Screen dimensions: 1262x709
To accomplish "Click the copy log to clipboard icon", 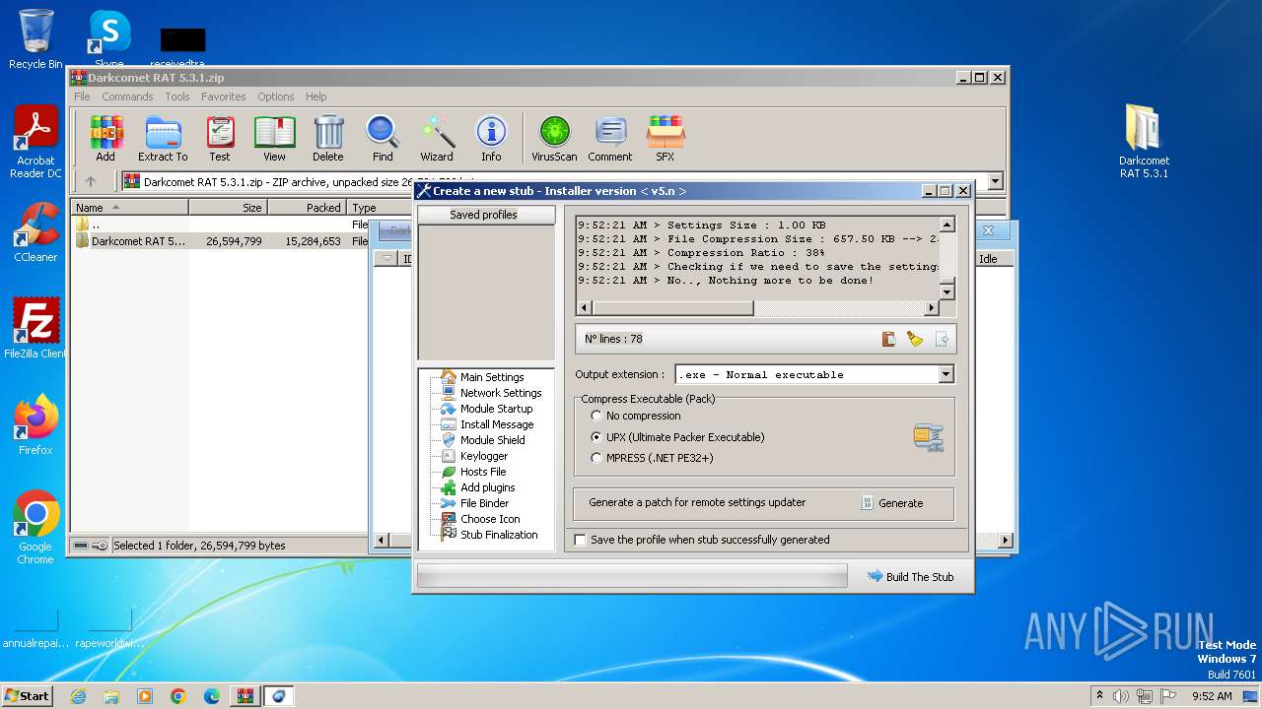I will pyautogui.click(x=888, y=339).
